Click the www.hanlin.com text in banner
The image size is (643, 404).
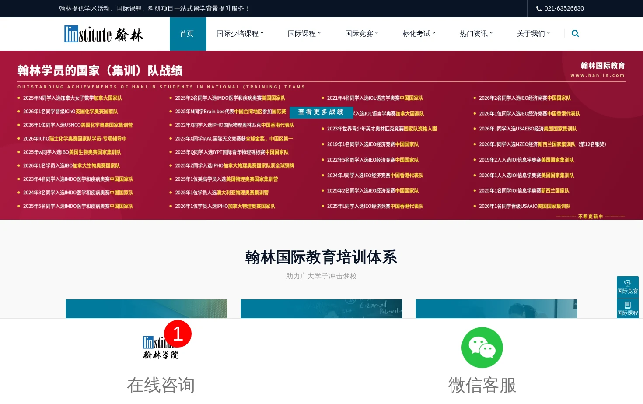coord(598,75)
